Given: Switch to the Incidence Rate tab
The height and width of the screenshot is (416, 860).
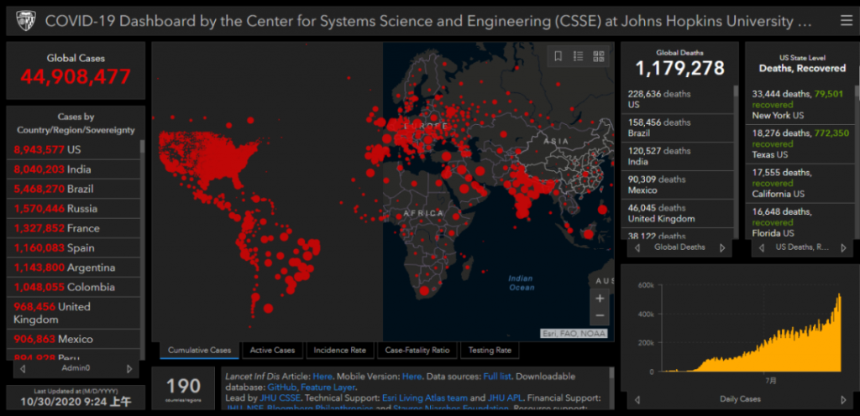Looking at the screenshot, I should pos(340,351).
